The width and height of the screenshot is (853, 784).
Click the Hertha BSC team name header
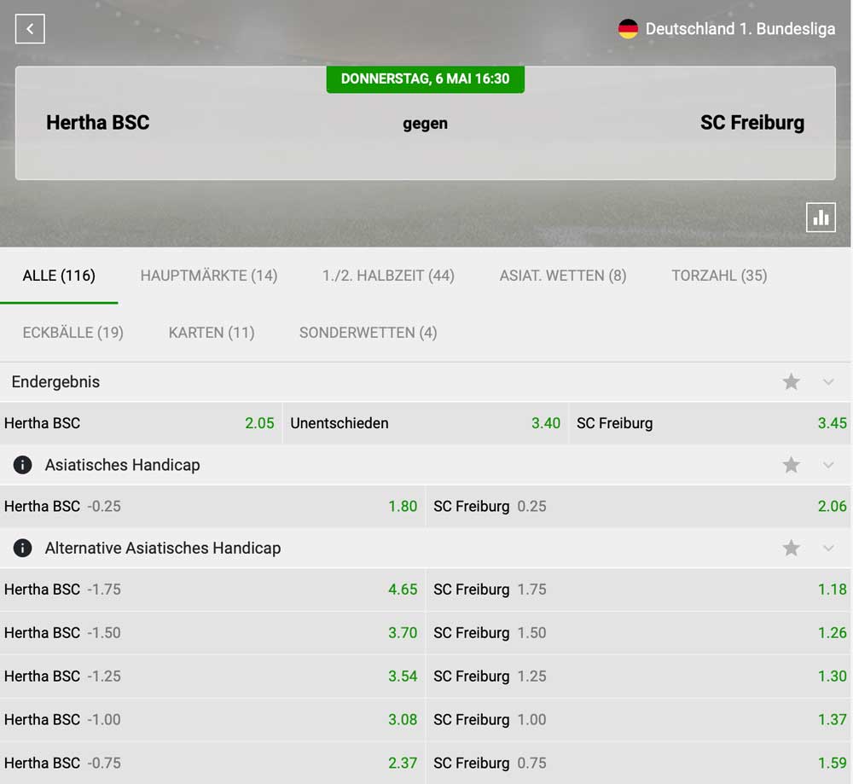tap(98, 122)
